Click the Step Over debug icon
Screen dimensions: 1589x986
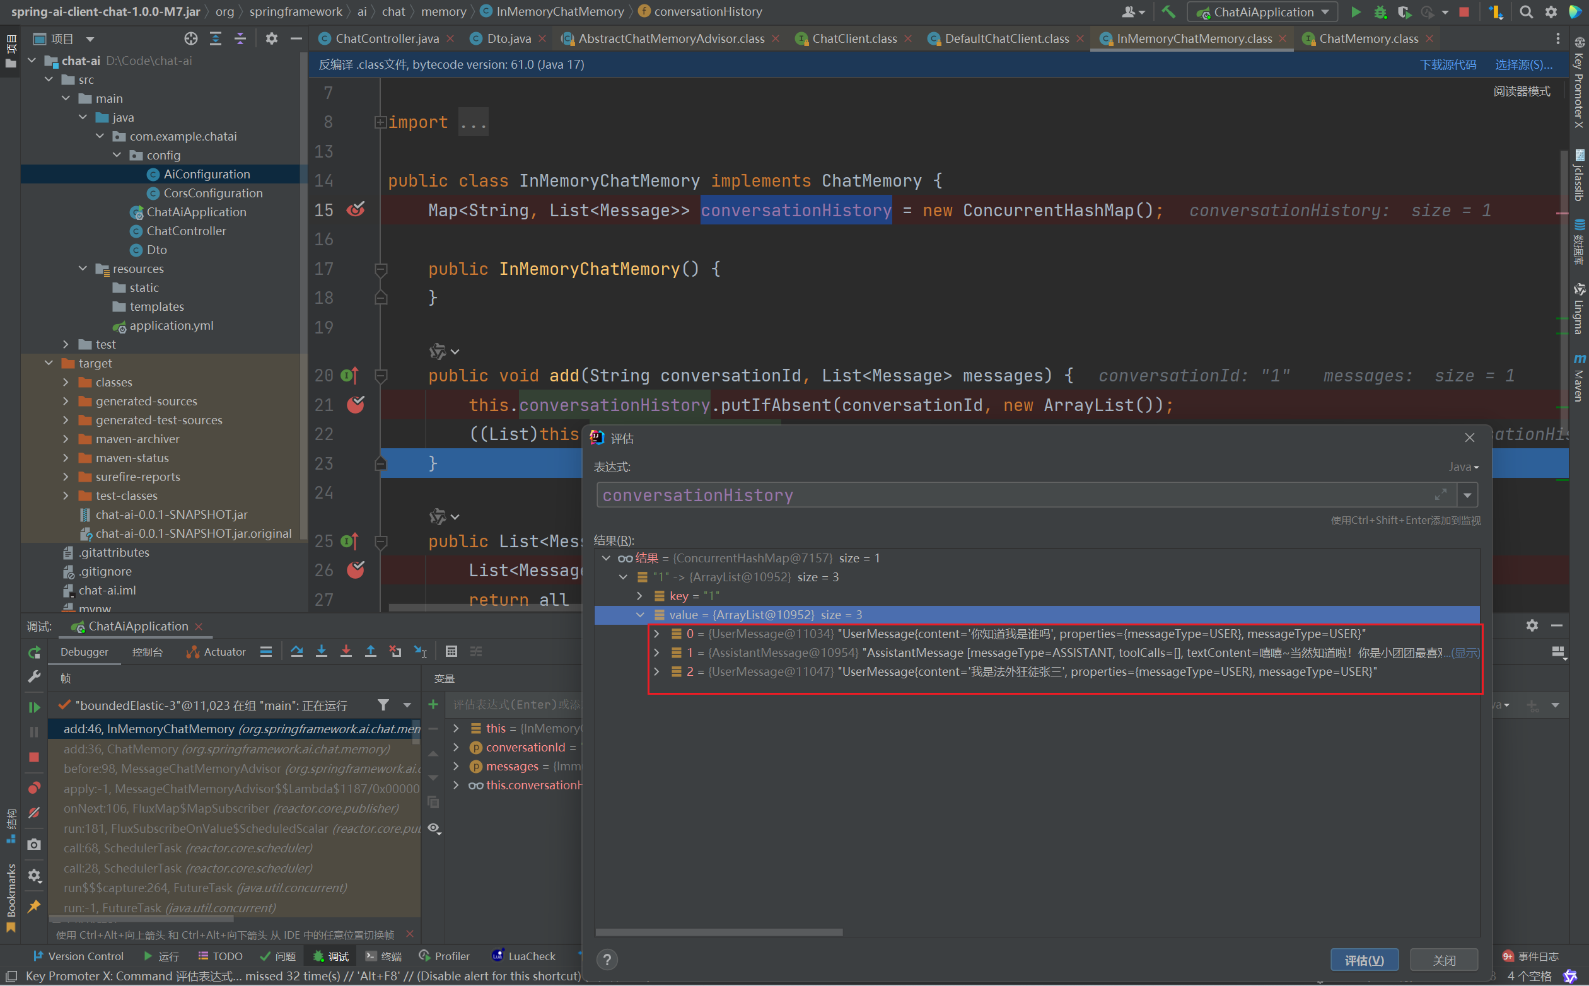coord(296,651)
